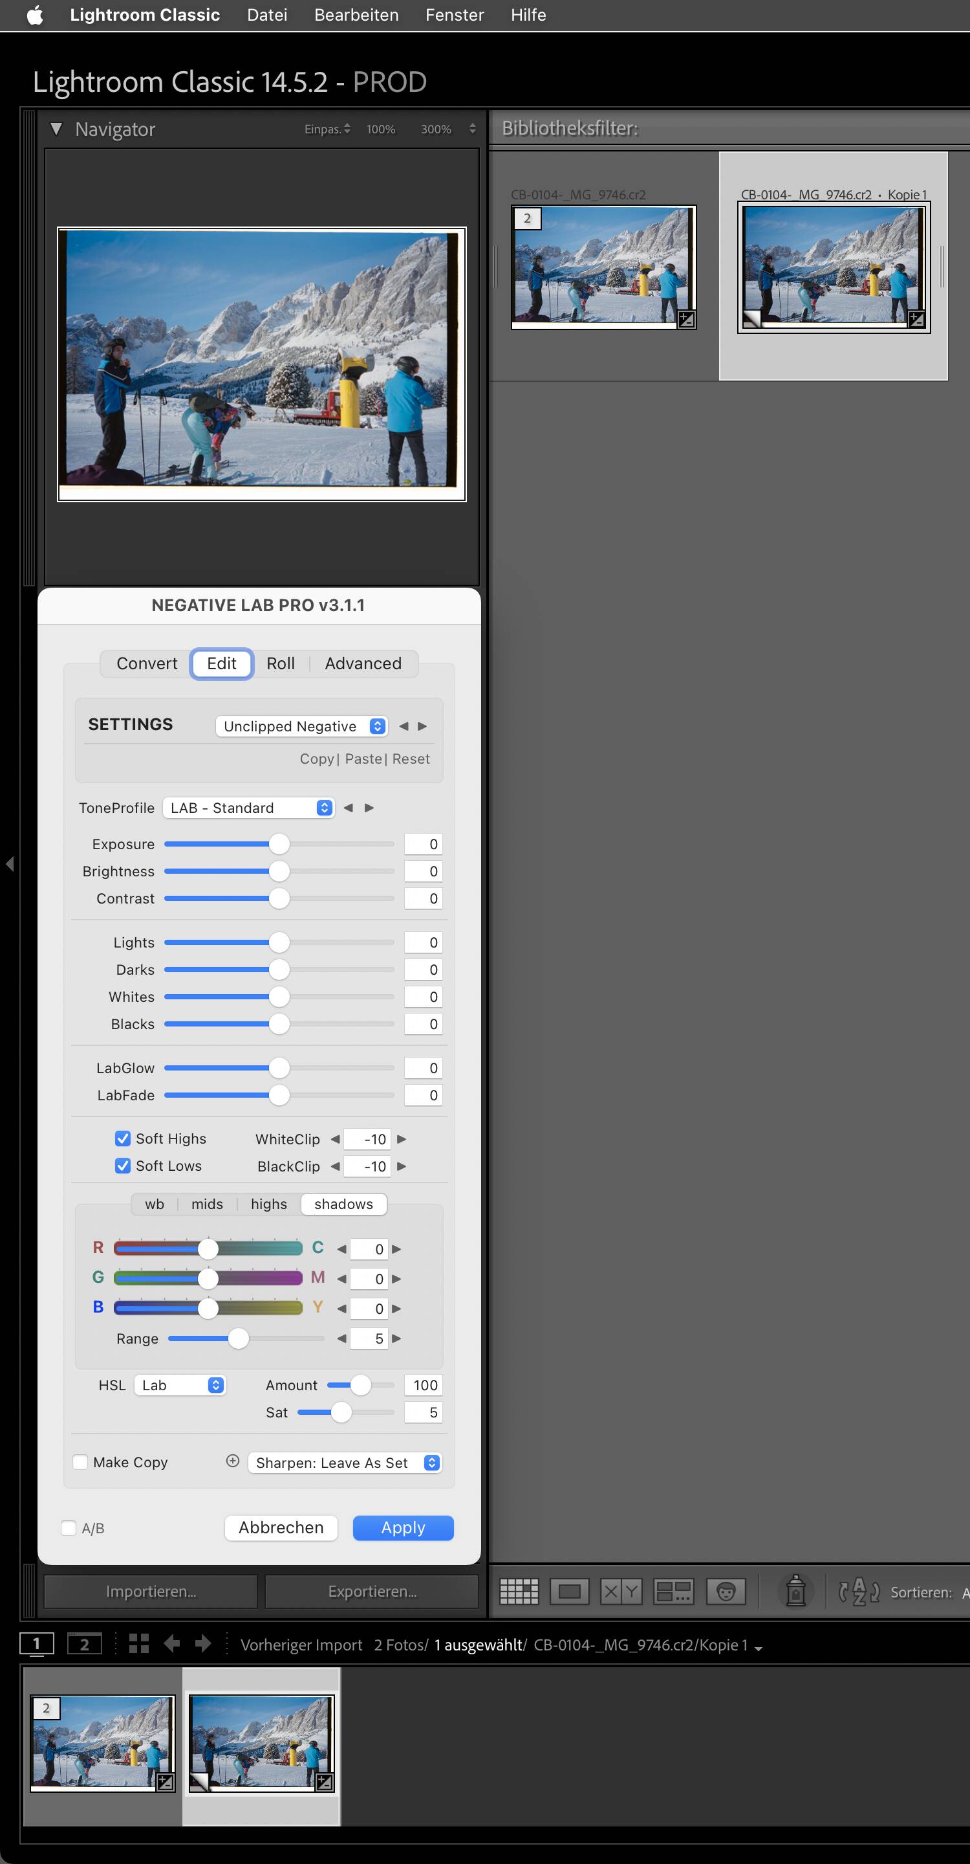Click the Exposure slider handle

pyautogui.click(x=279, y=844)
